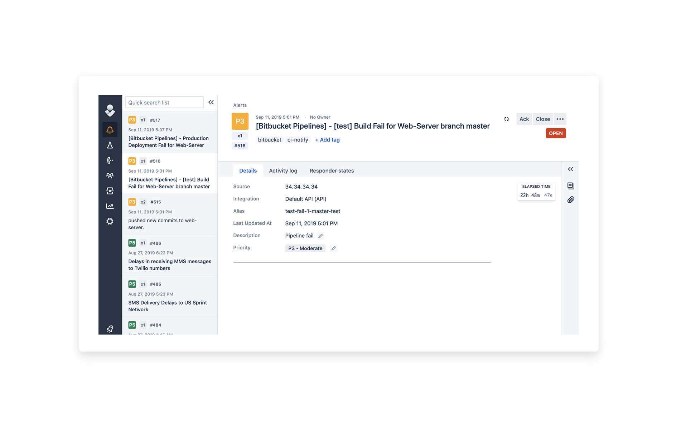Open the Analytics chart icon

click(x=110, y=206)
